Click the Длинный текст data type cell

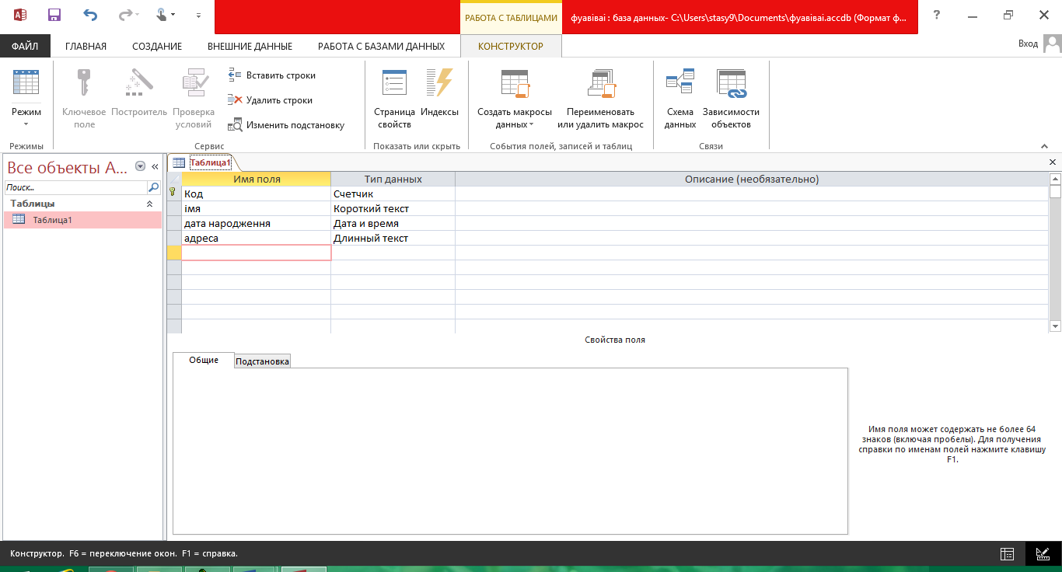393,239
